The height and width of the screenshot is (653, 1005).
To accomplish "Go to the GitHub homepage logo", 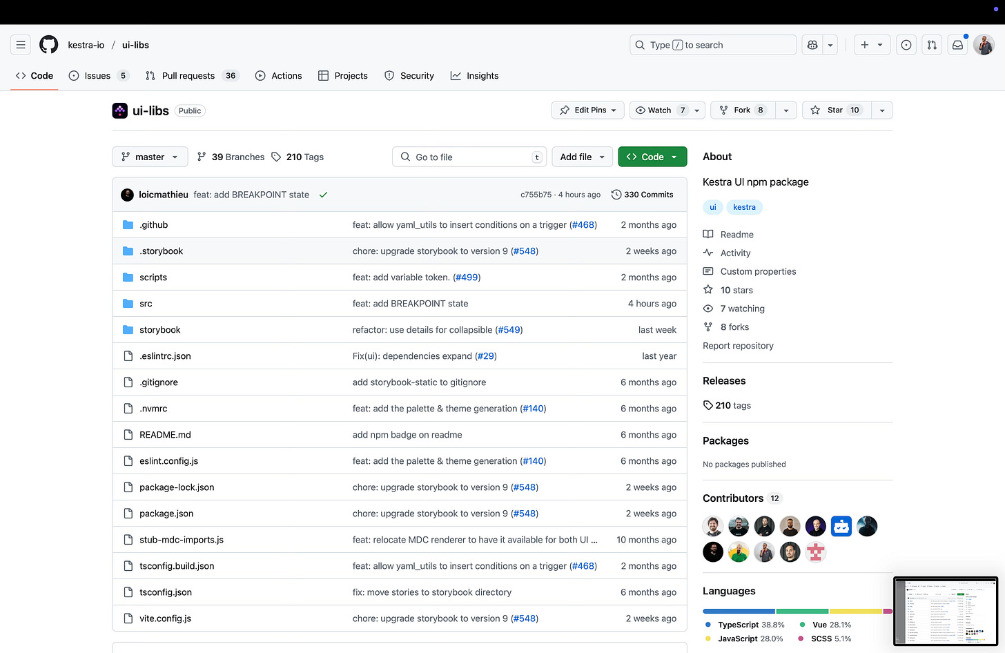I will point(49,45).
